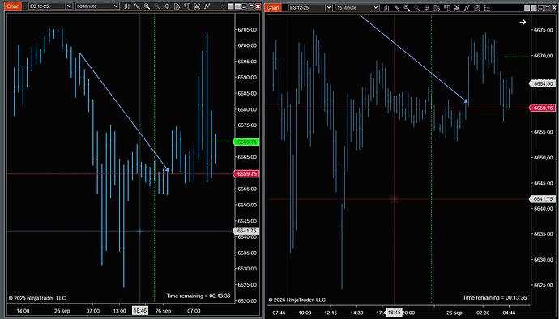Click zoom in magnifier in 60 Minute chart
The width and height of the screenshot is (559, 319).
[x=147, y=6]
